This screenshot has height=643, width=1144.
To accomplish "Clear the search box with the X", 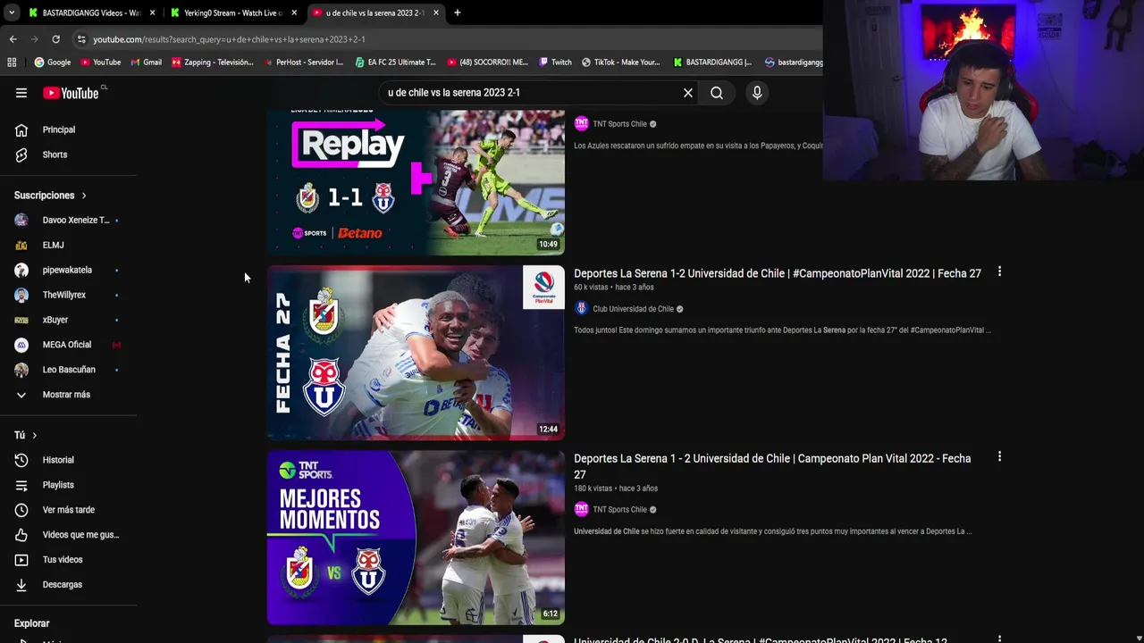I will pyautogui.click(x=688, y=93).
